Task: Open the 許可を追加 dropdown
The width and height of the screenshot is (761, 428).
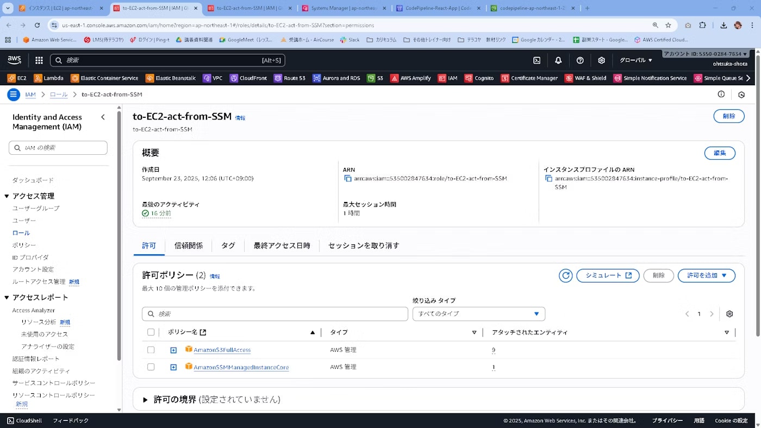Action: [706, 275]
